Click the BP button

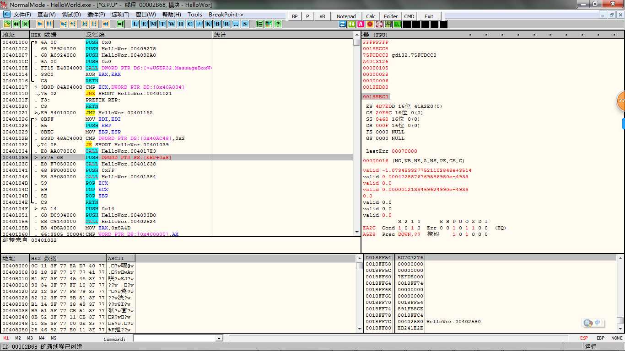pos(295,16)
